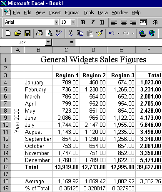
Task: Open the Format menu
Action: (x=72, y=12)
